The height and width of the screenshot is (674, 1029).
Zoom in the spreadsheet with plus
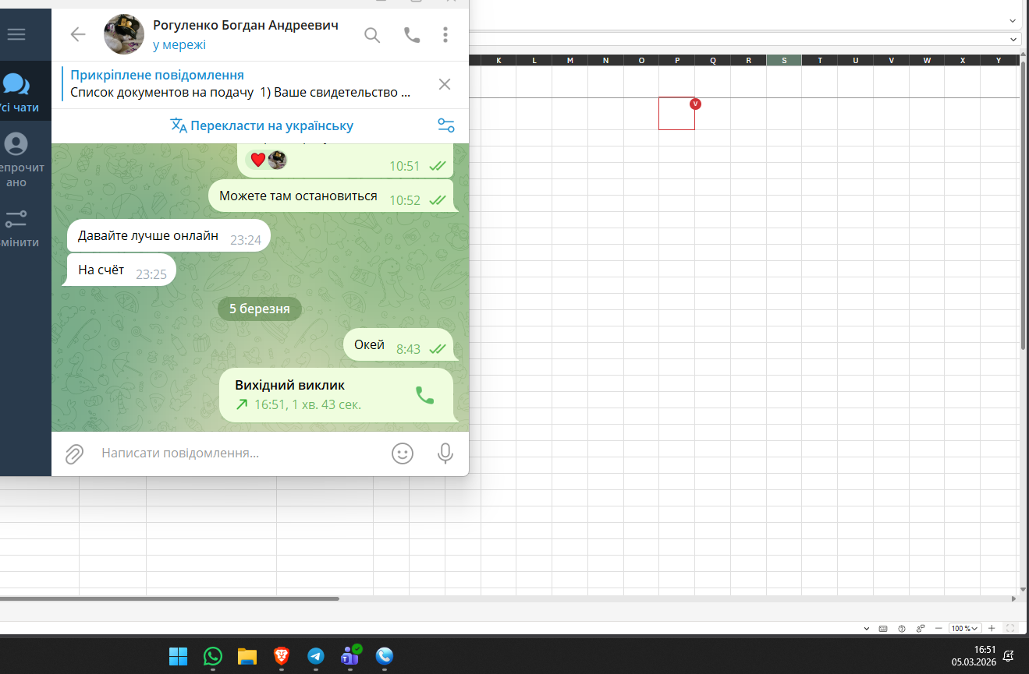pos(992,628)
